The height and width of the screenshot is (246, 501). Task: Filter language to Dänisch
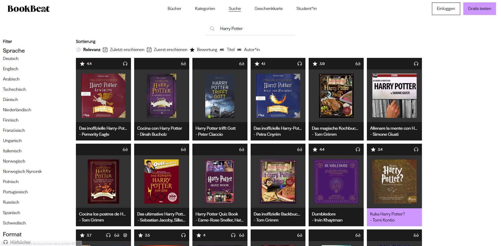click(x=10, y=99)
